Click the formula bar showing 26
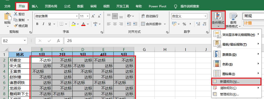The width and height of the screenshot is (264, 99). pos(138,40)
